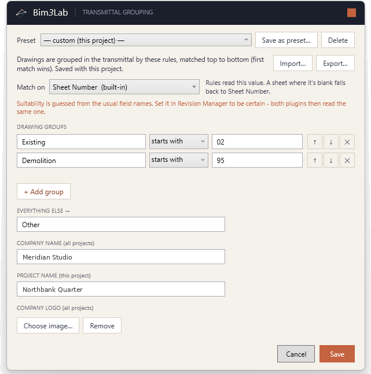Move the Demolition group down
Image resolution: width=371 pixels, height=374 pixels.
pos(331,160)
